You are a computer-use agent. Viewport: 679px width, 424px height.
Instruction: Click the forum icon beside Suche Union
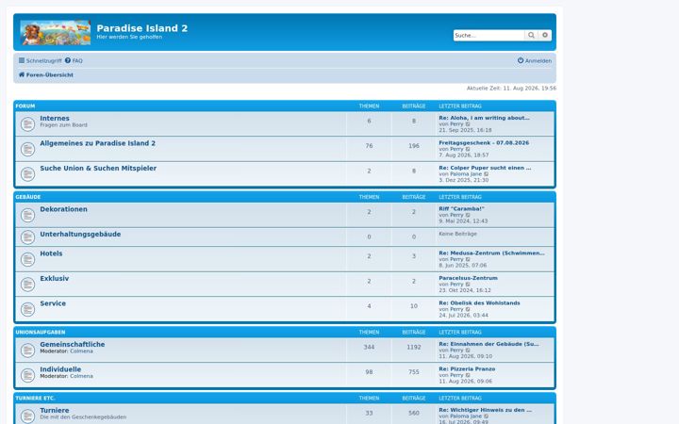point(27,175)
